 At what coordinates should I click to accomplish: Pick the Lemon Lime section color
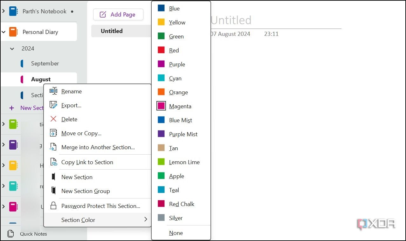pyautogui.click(x=181, y=162)
